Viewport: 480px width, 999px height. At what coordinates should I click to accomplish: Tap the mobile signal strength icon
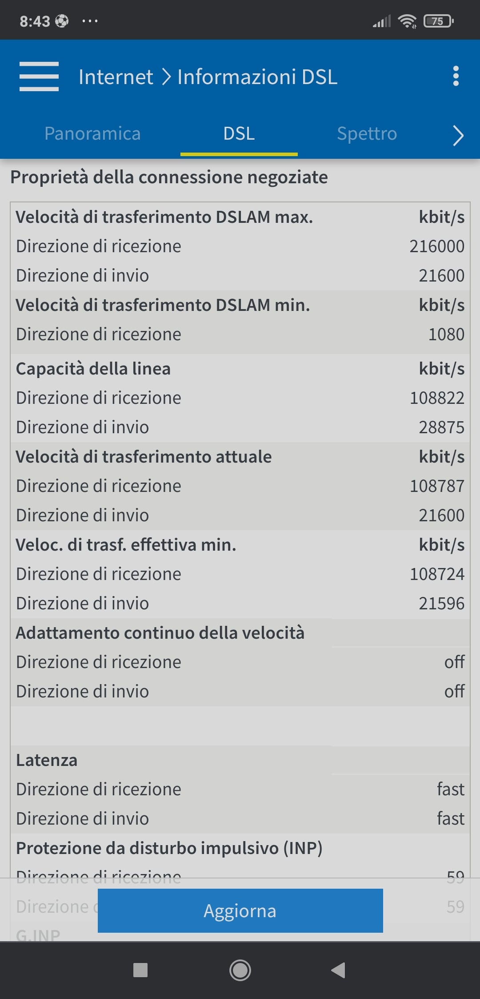[381, 21]
